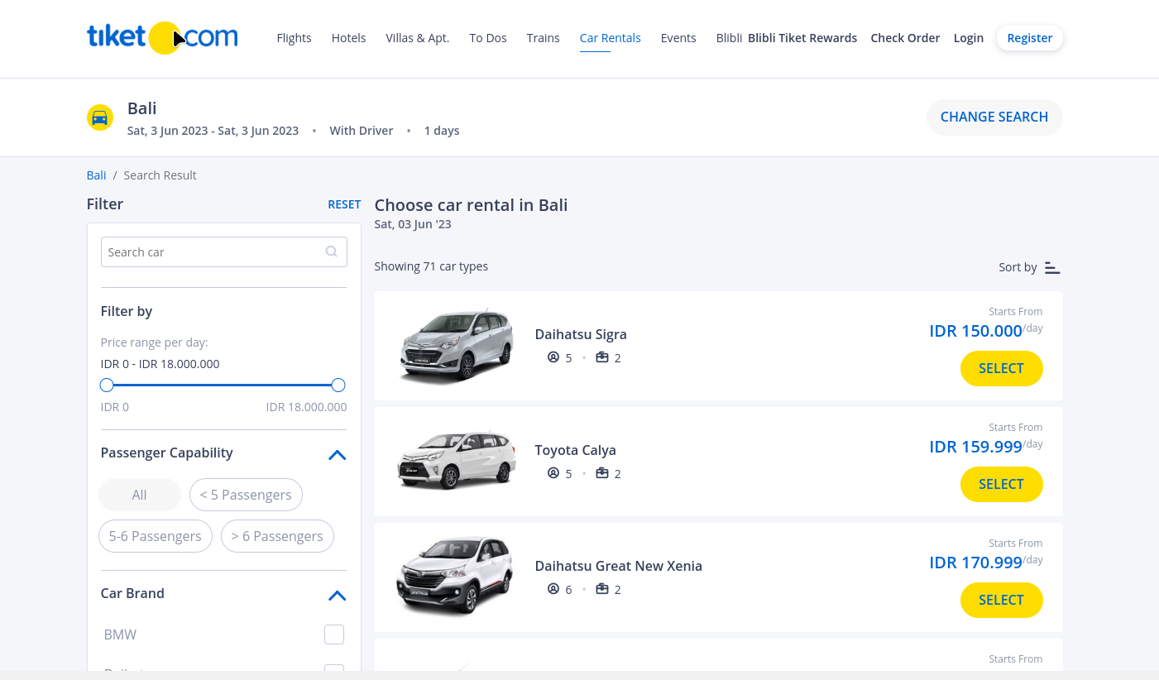1159x680 pixels.
Task: Click the Search car input field
Action: point(223,251)
